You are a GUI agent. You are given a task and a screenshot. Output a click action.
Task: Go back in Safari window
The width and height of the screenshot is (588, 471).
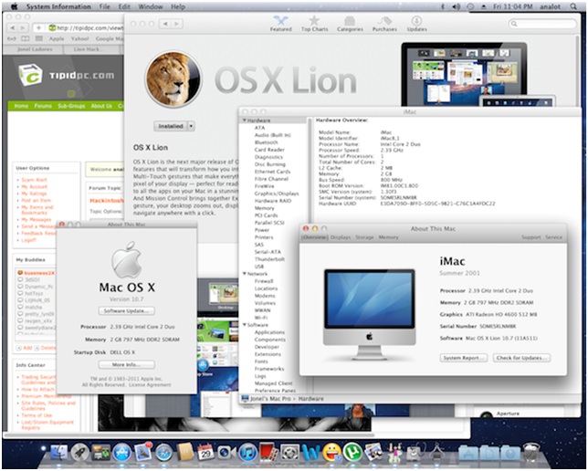(13, 27)
